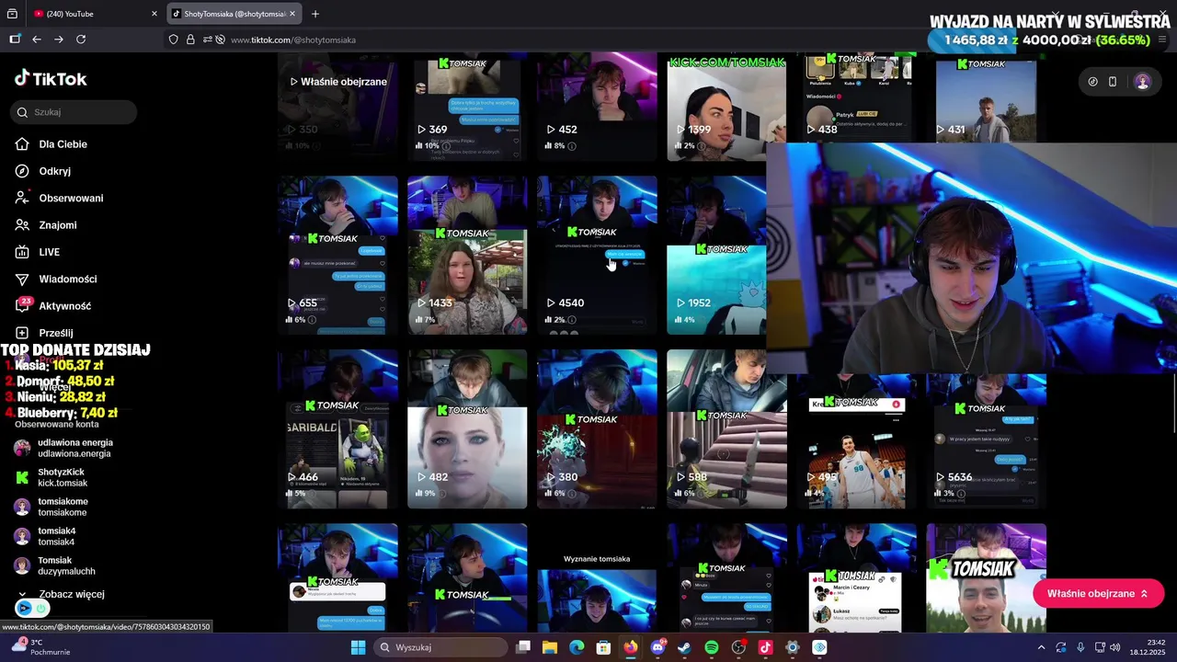Viewport: 1177px width, 662px height.
Task: Close the ShotyTomsiaka TikTok tab
Action: 293,14
